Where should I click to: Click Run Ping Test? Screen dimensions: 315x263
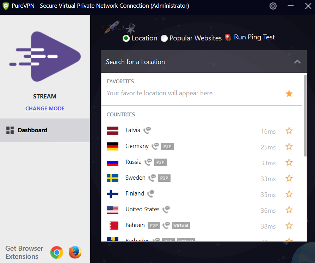tap(254, 38)
